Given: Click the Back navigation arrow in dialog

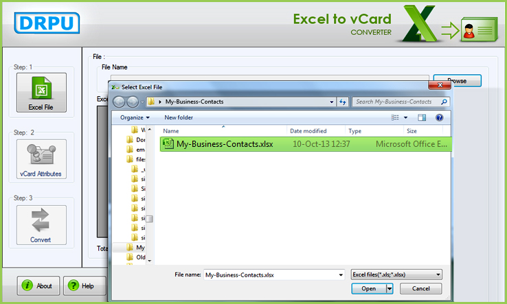Looking at the screenshot, I should [119, 102].
